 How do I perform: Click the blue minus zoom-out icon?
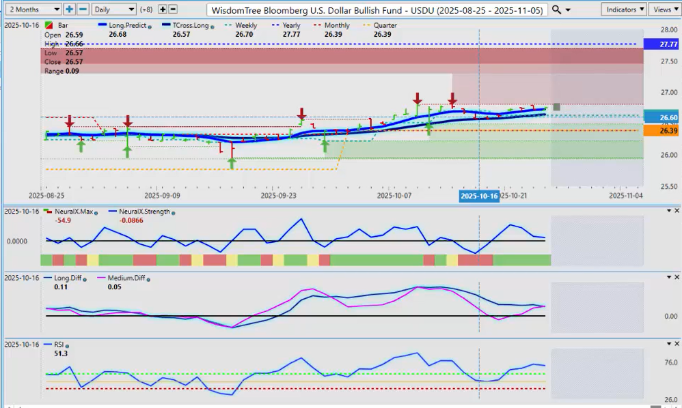pyautogui.click(x=83, y=10)
